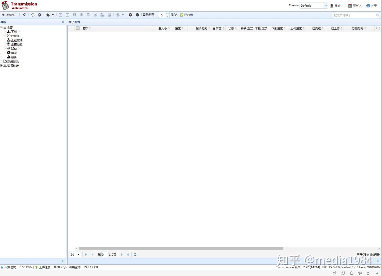This screenshot has height=276, width=382.
Task: Select 正在做种 in the navigation tree
Action: click(17, 40)
